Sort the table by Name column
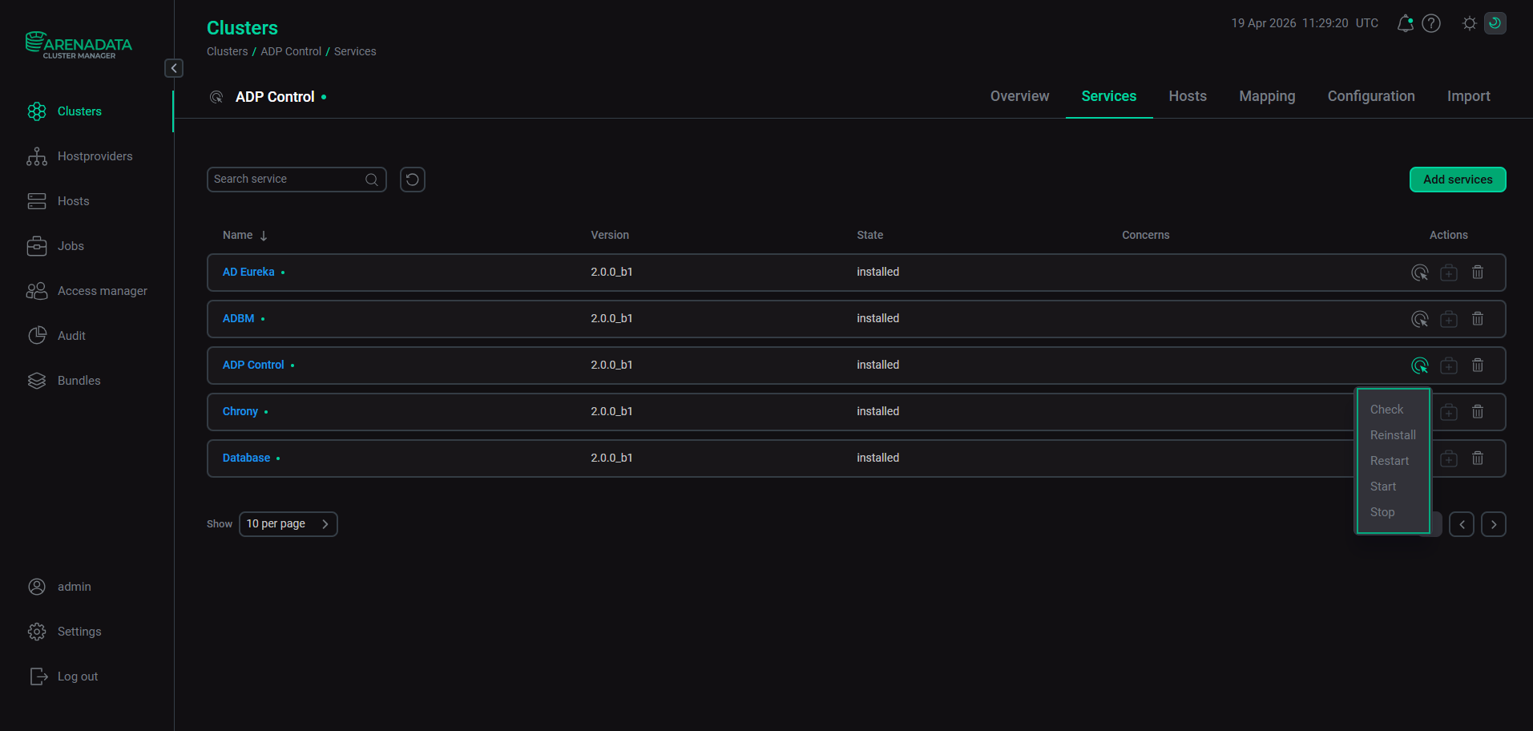Screen dimensions: 1533x731 (x=244, y=236)
